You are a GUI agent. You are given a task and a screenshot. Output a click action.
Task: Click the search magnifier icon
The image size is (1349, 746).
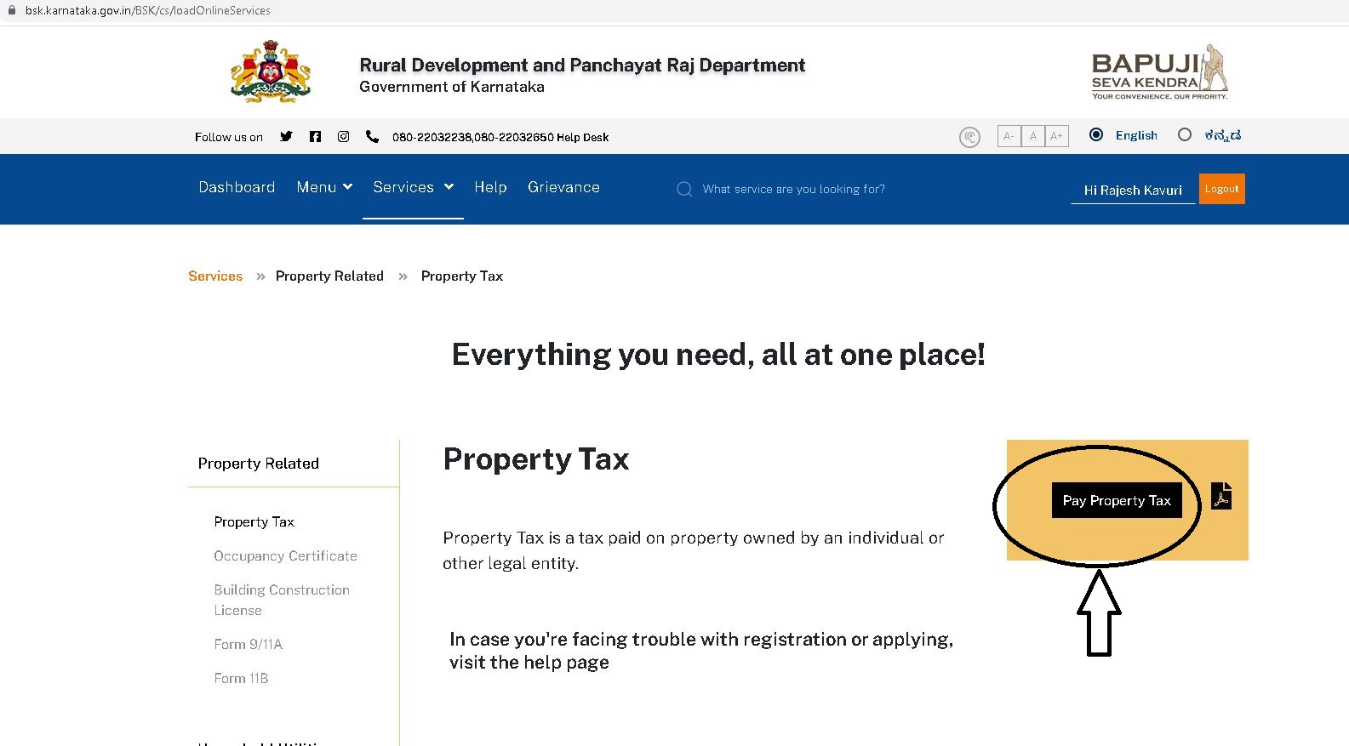(x=684, y=189)
